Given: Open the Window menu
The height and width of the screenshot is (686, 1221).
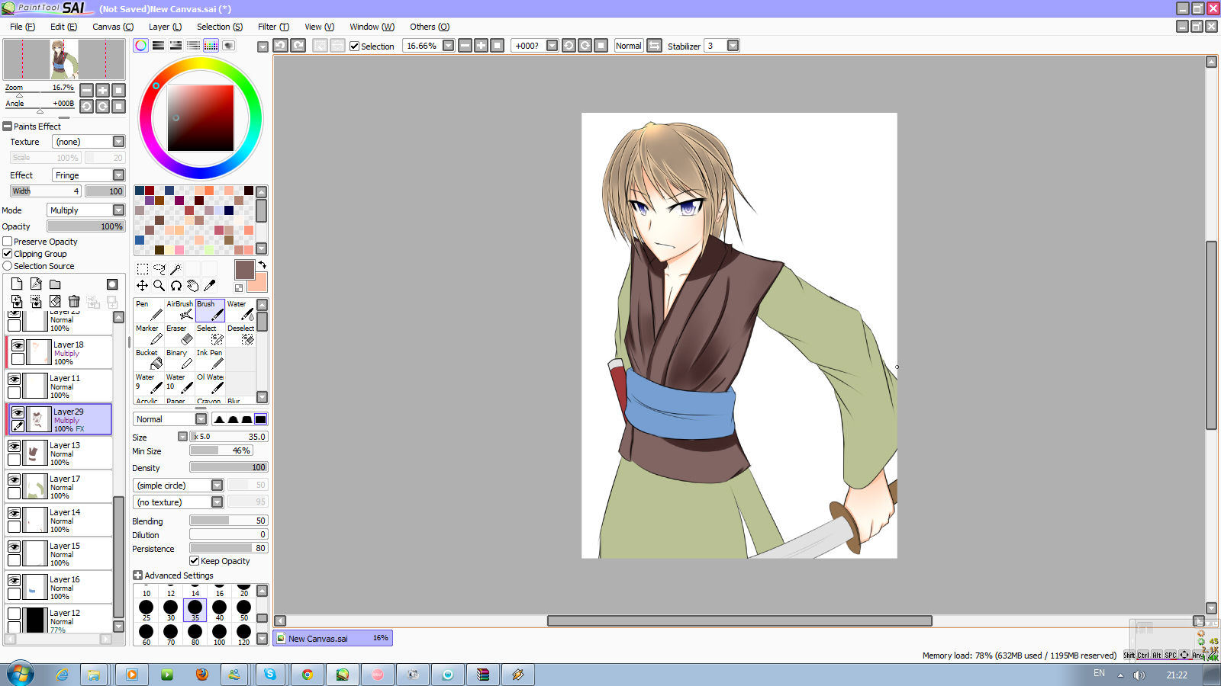Looking at the screenshot, I should coord(372,27).
